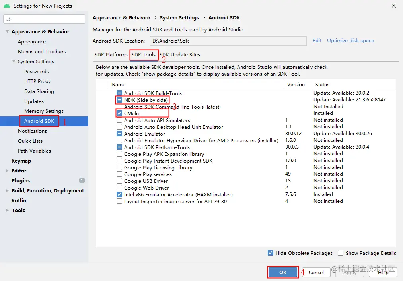The height and width of the screenshot is (281, 403).
Task: Click the Android SDK Location field
Action: (x=228, y=41)
